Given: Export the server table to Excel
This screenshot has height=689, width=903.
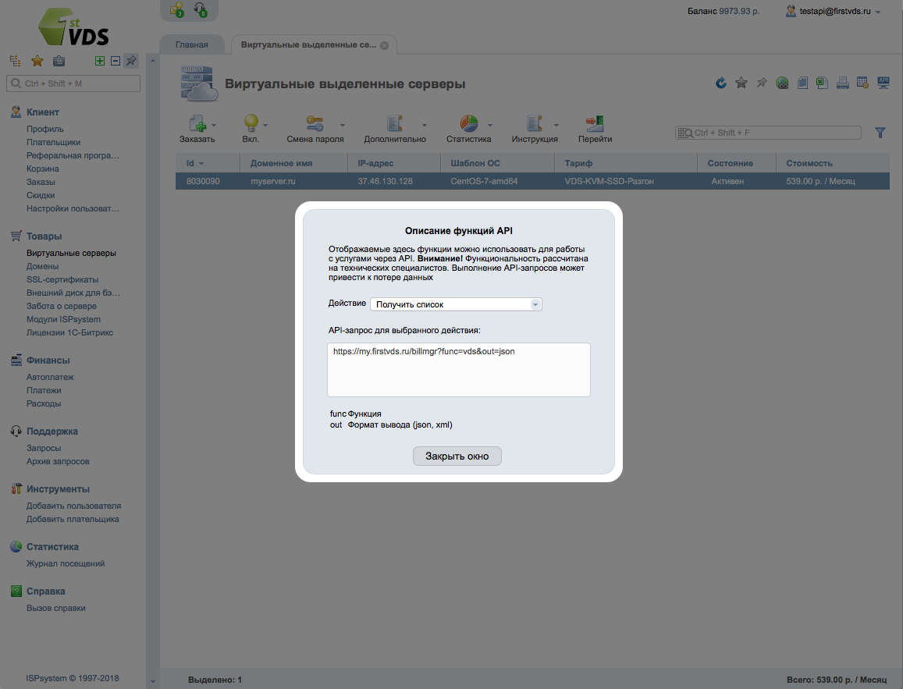Looking at the screenshot, I should coord(822,82).
